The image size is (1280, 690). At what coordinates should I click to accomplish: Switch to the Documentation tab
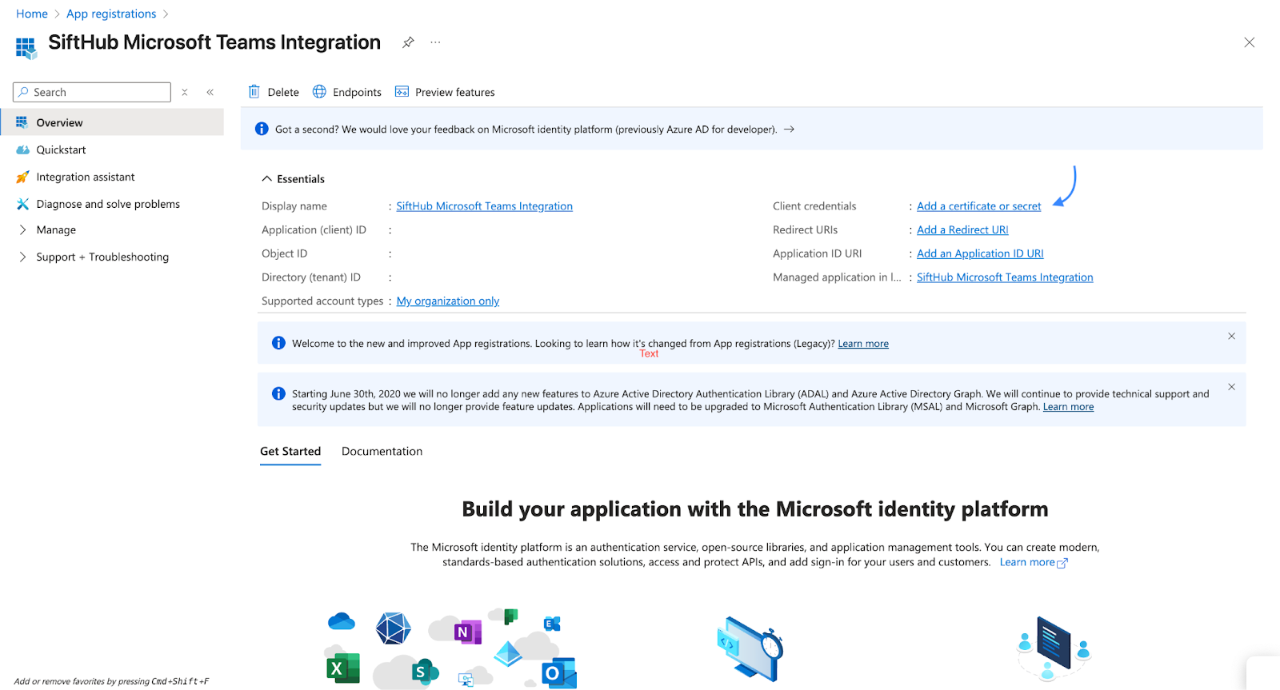point(382,451)
